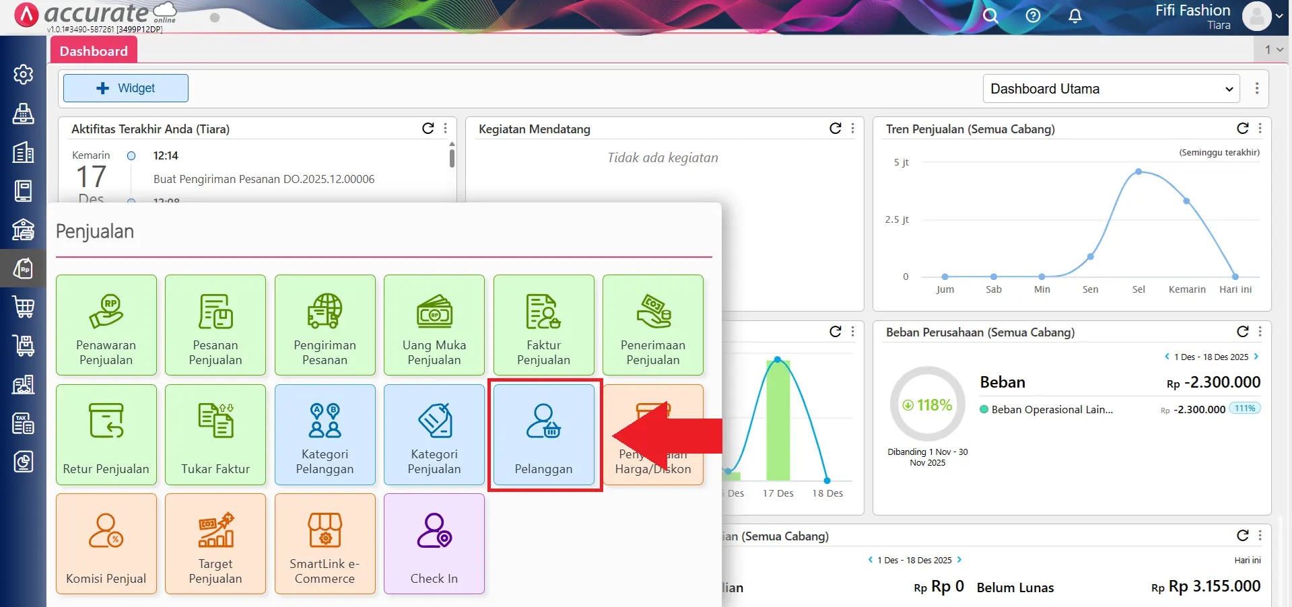Screen dimensions: 1292x607
Task: Click the notification bell icon
Action: pyautogui.click(x=1075, y=15)
